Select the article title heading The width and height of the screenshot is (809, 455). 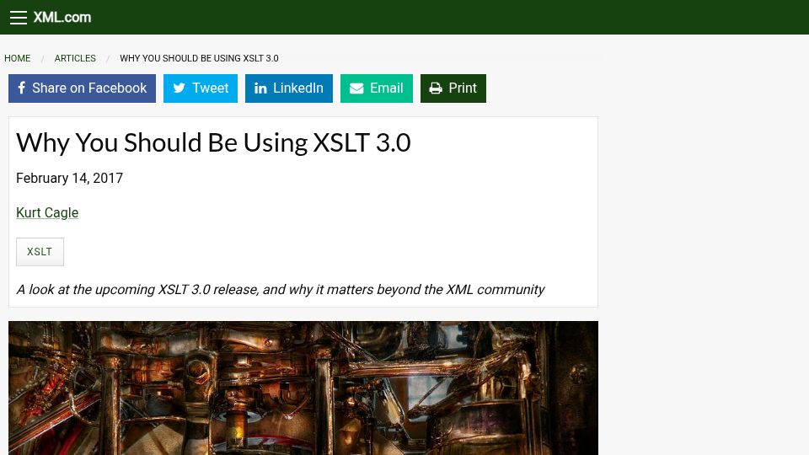213,142
